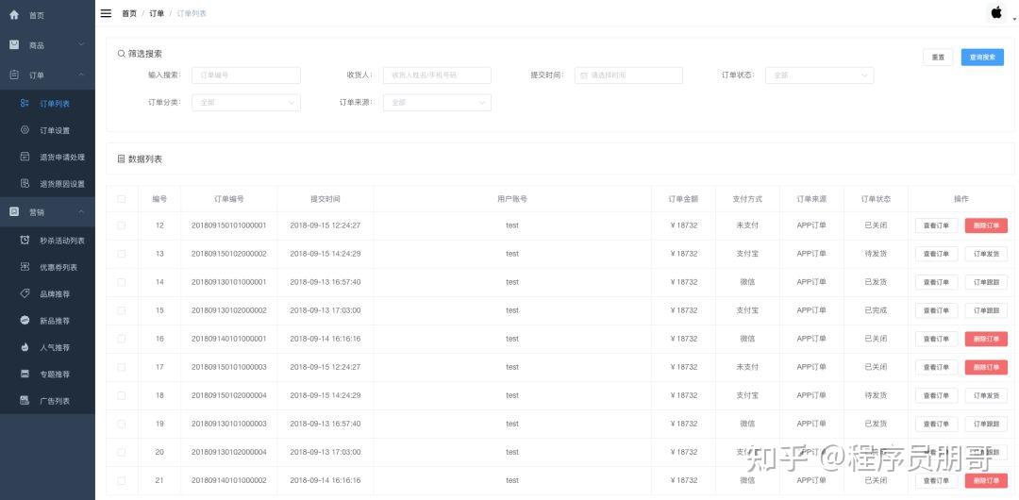Click 订单 in the breadcrumb
This screenshot has height=500, width=1019.
[x=157, y=13]
